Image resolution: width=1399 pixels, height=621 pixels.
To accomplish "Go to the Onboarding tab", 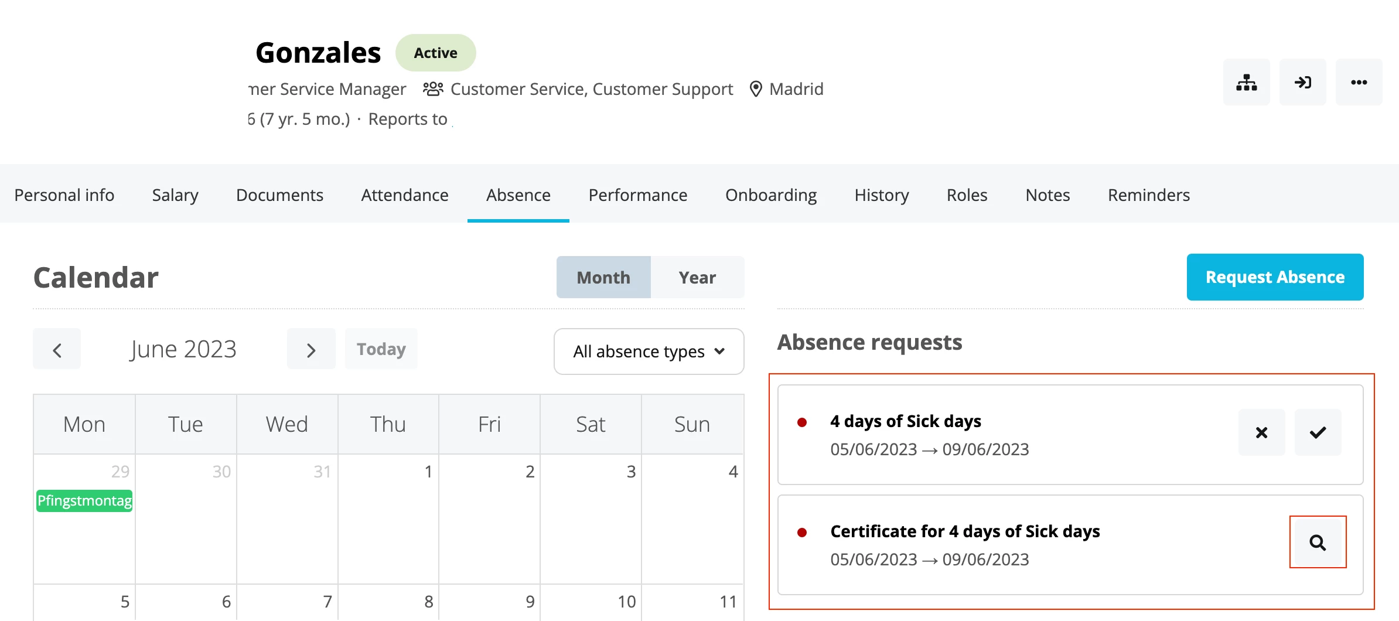I will pos(771,195).
